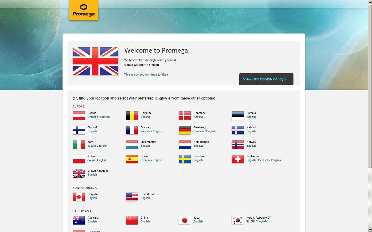Select the Germany flag
Viewport: 372px width, 232px height.
point(184,130)
